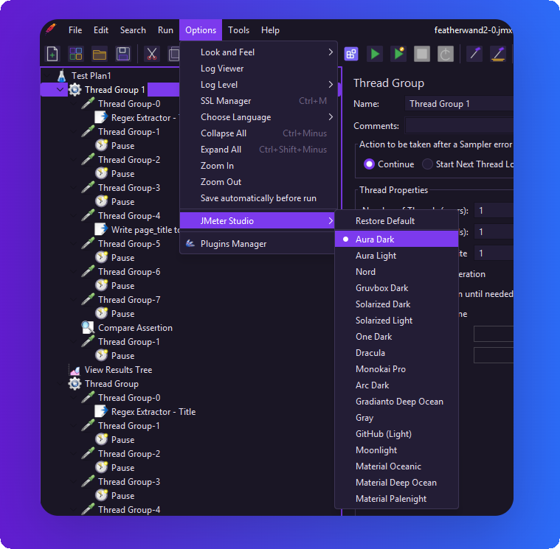The height and width of the screenshot is (549, 560).
Task: Select Regex Extractor - Title tree item
Action: click(153, 412)
